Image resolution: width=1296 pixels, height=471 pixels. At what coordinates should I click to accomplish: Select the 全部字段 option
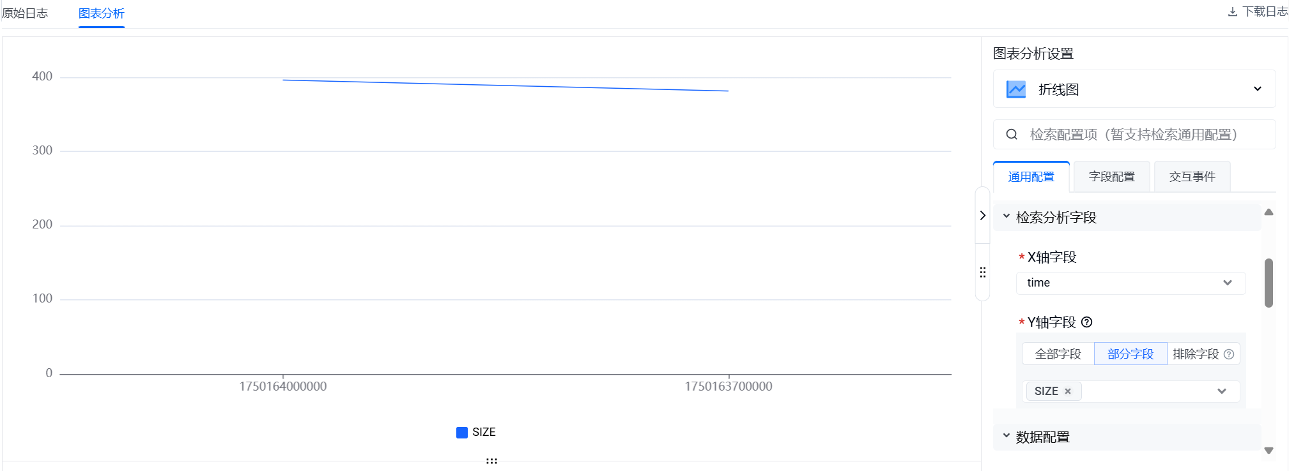pos(1058,354)
